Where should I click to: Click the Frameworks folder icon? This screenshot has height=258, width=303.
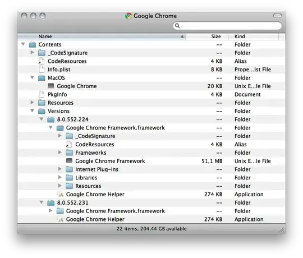tap(69, 153)
